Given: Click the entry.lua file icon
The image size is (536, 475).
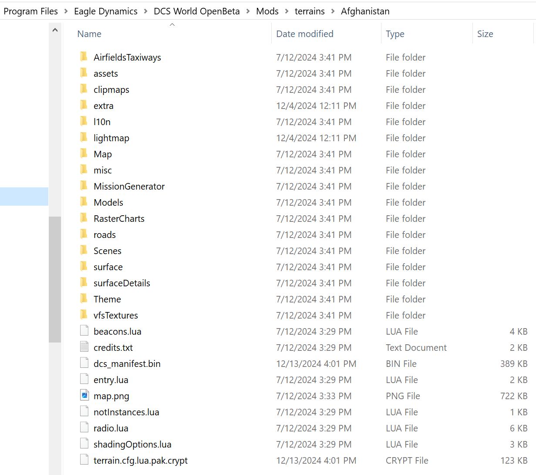Looking at the screenshot, I should click(84, 379).
